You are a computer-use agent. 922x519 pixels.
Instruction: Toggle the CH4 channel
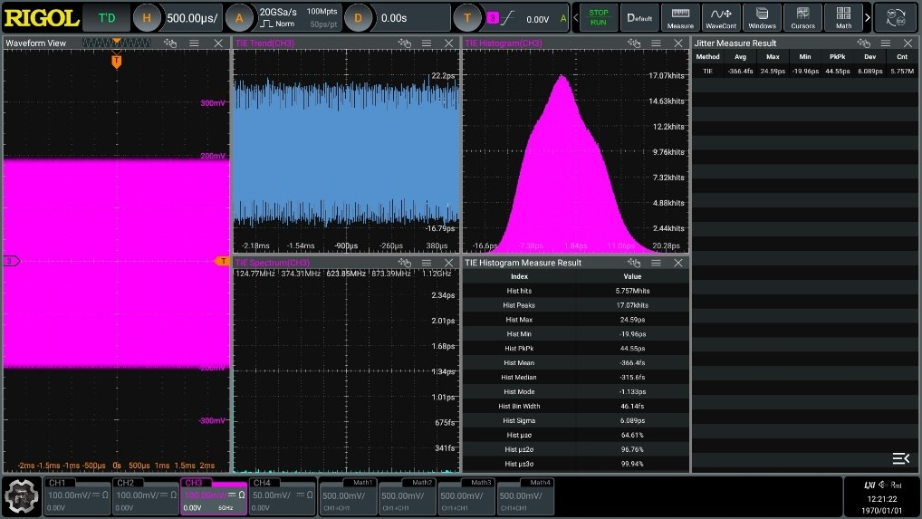click(282, 496)
